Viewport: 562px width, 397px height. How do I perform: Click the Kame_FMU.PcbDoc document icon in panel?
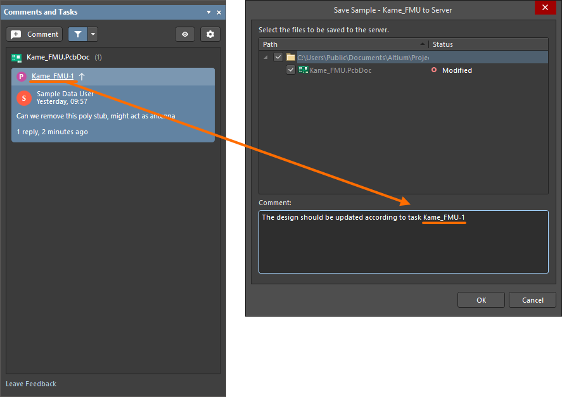click(16, 58)
